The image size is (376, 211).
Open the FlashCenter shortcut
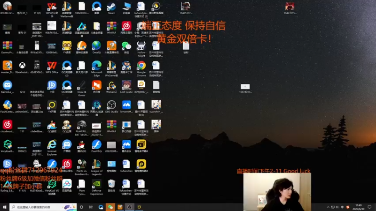[x=7, y=107]
